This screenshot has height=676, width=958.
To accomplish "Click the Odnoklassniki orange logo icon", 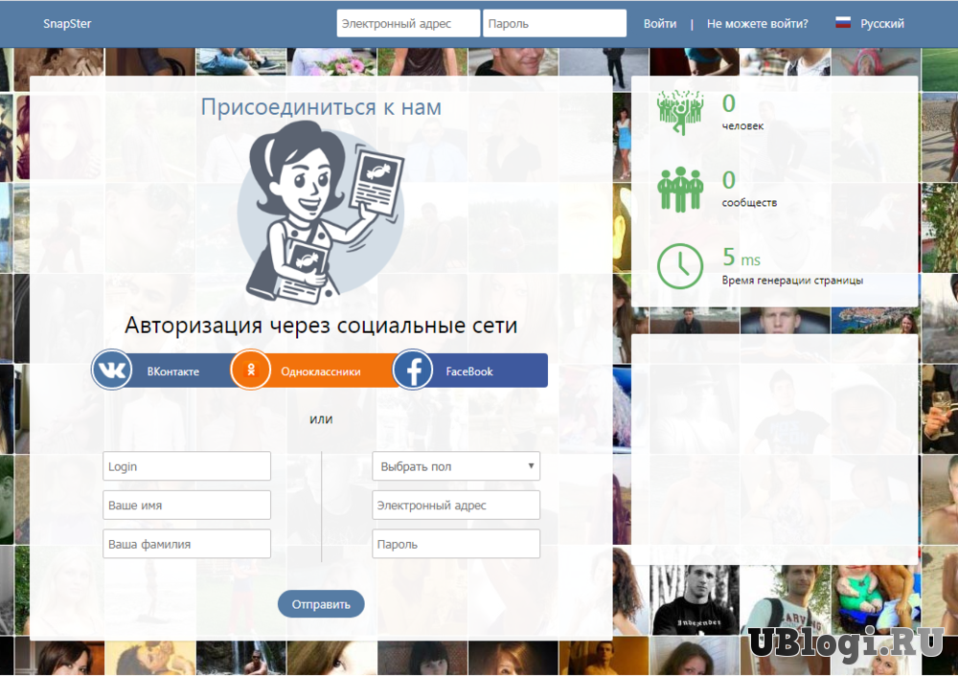I will [251, 371].
